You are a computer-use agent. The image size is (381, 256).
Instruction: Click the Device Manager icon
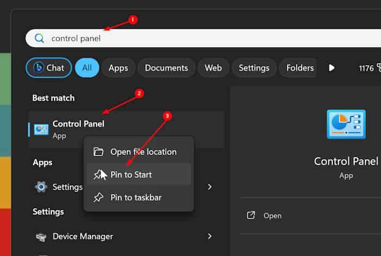point(41,237)
